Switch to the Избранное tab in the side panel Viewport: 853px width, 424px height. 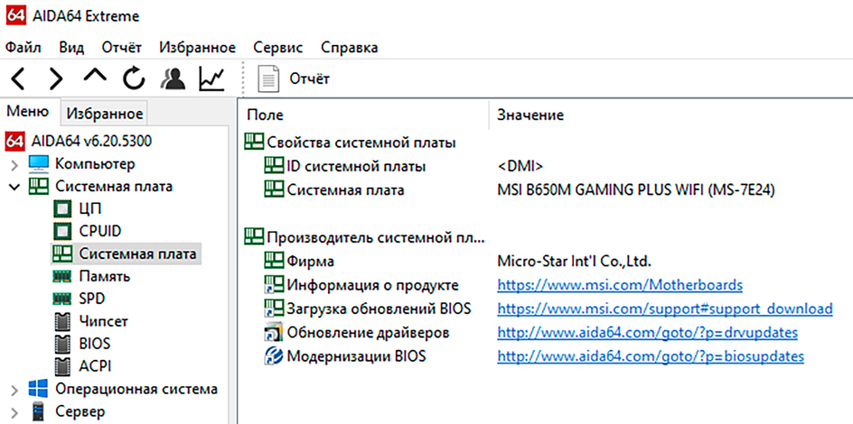click(105, 114)
